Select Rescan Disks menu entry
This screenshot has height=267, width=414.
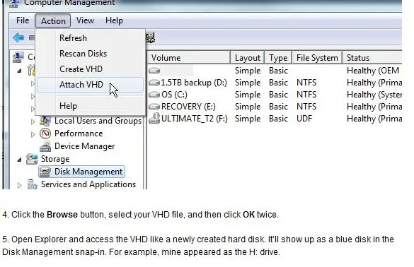pyautogui.click(x=84, y=54)
